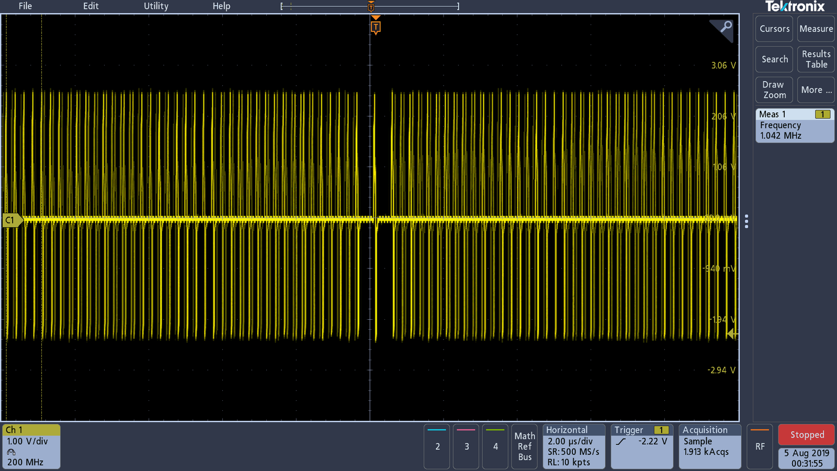837x471 pixels.
Task: Open the Utility menu
Action: 156,6
